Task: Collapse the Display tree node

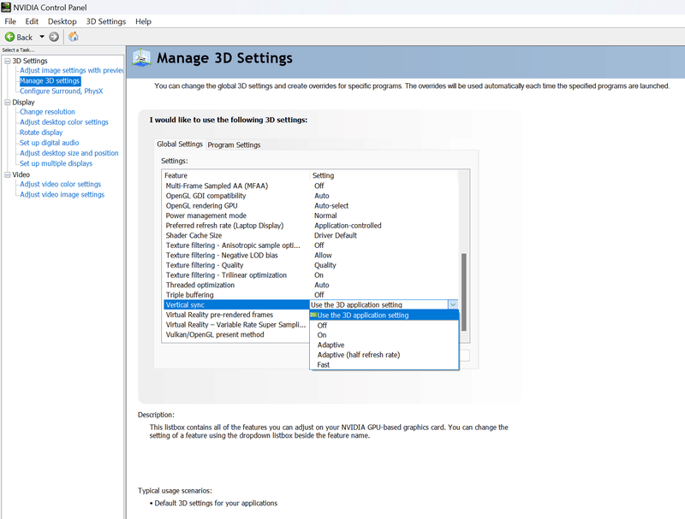Action: pyautogui.click(x=7, y=102)
